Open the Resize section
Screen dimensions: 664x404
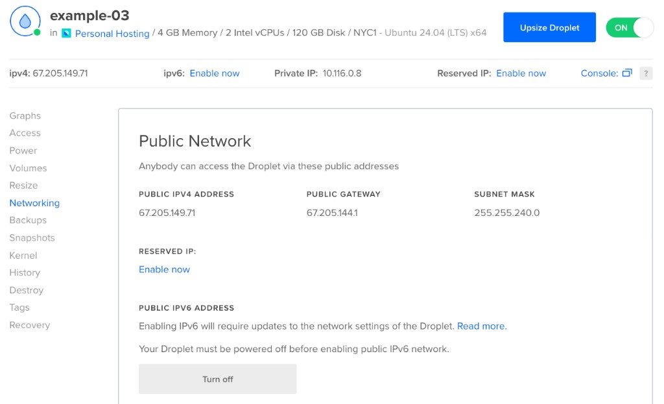[23, 185]
